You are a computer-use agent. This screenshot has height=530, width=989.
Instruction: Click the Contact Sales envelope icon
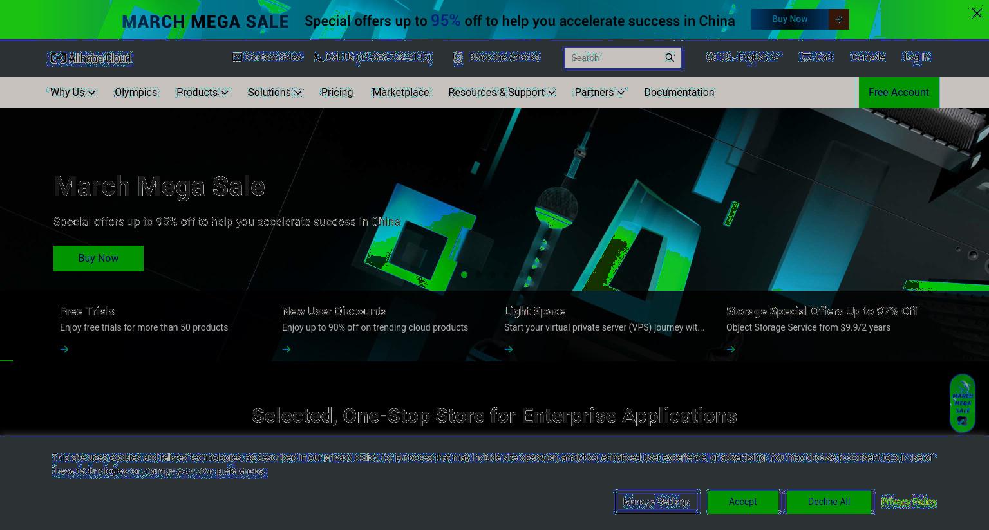237,57
